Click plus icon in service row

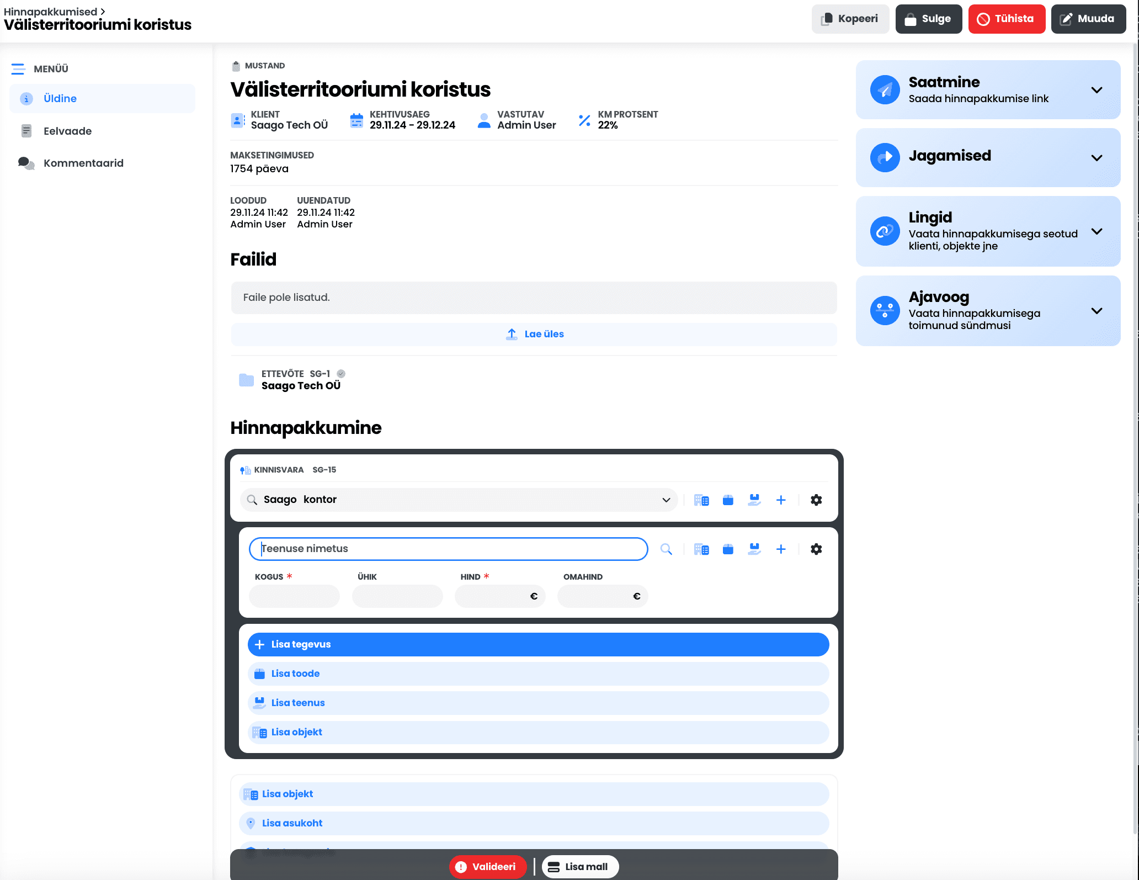[781, 549]
